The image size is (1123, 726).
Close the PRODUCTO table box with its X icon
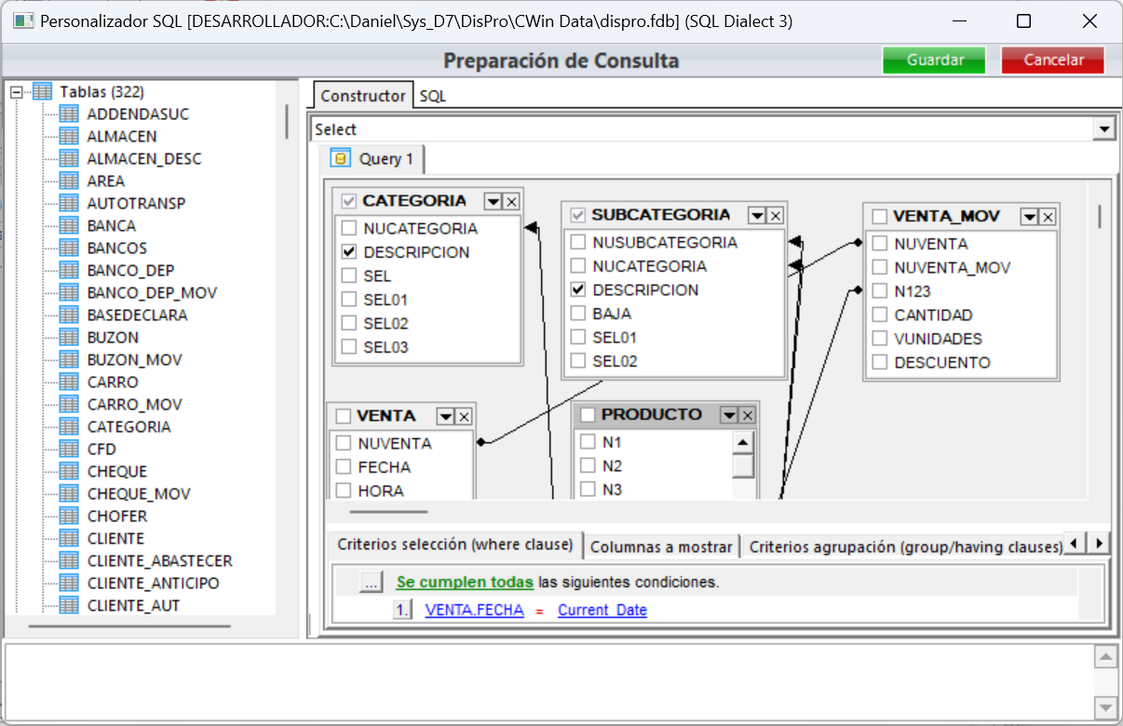(x=749, y=413)
